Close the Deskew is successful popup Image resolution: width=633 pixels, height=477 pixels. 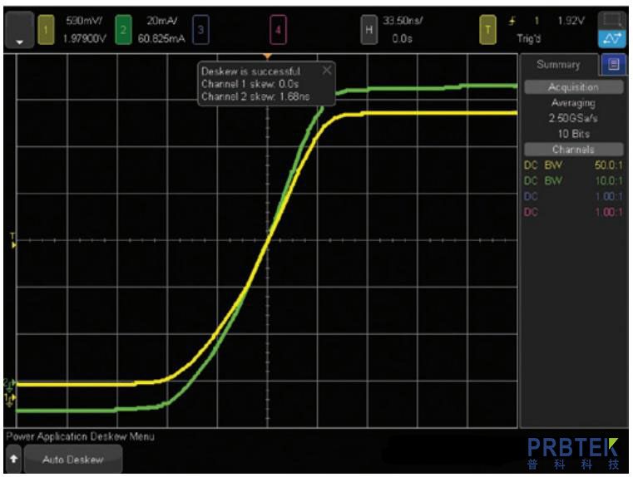(x=327, y=71)
